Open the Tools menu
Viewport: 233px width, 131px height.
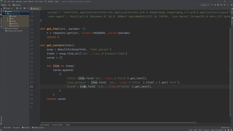41,1
